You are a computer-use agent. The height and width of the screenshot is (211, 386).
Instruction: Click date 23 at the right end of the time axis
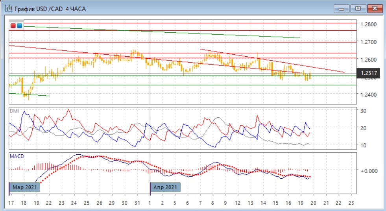(x=351, y=203)
